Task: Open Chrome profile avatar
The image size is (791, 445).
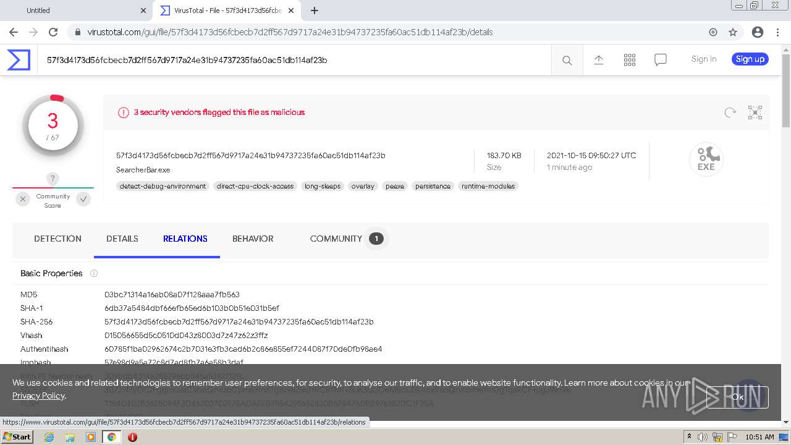Action: [758, 32]
